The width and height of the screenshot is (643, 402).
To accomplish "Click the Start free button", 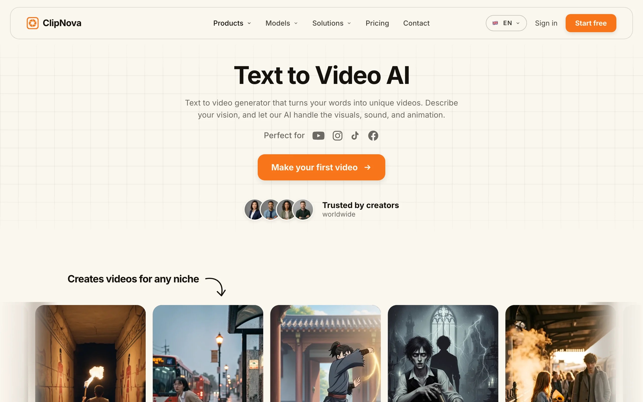I will point(591,23).
